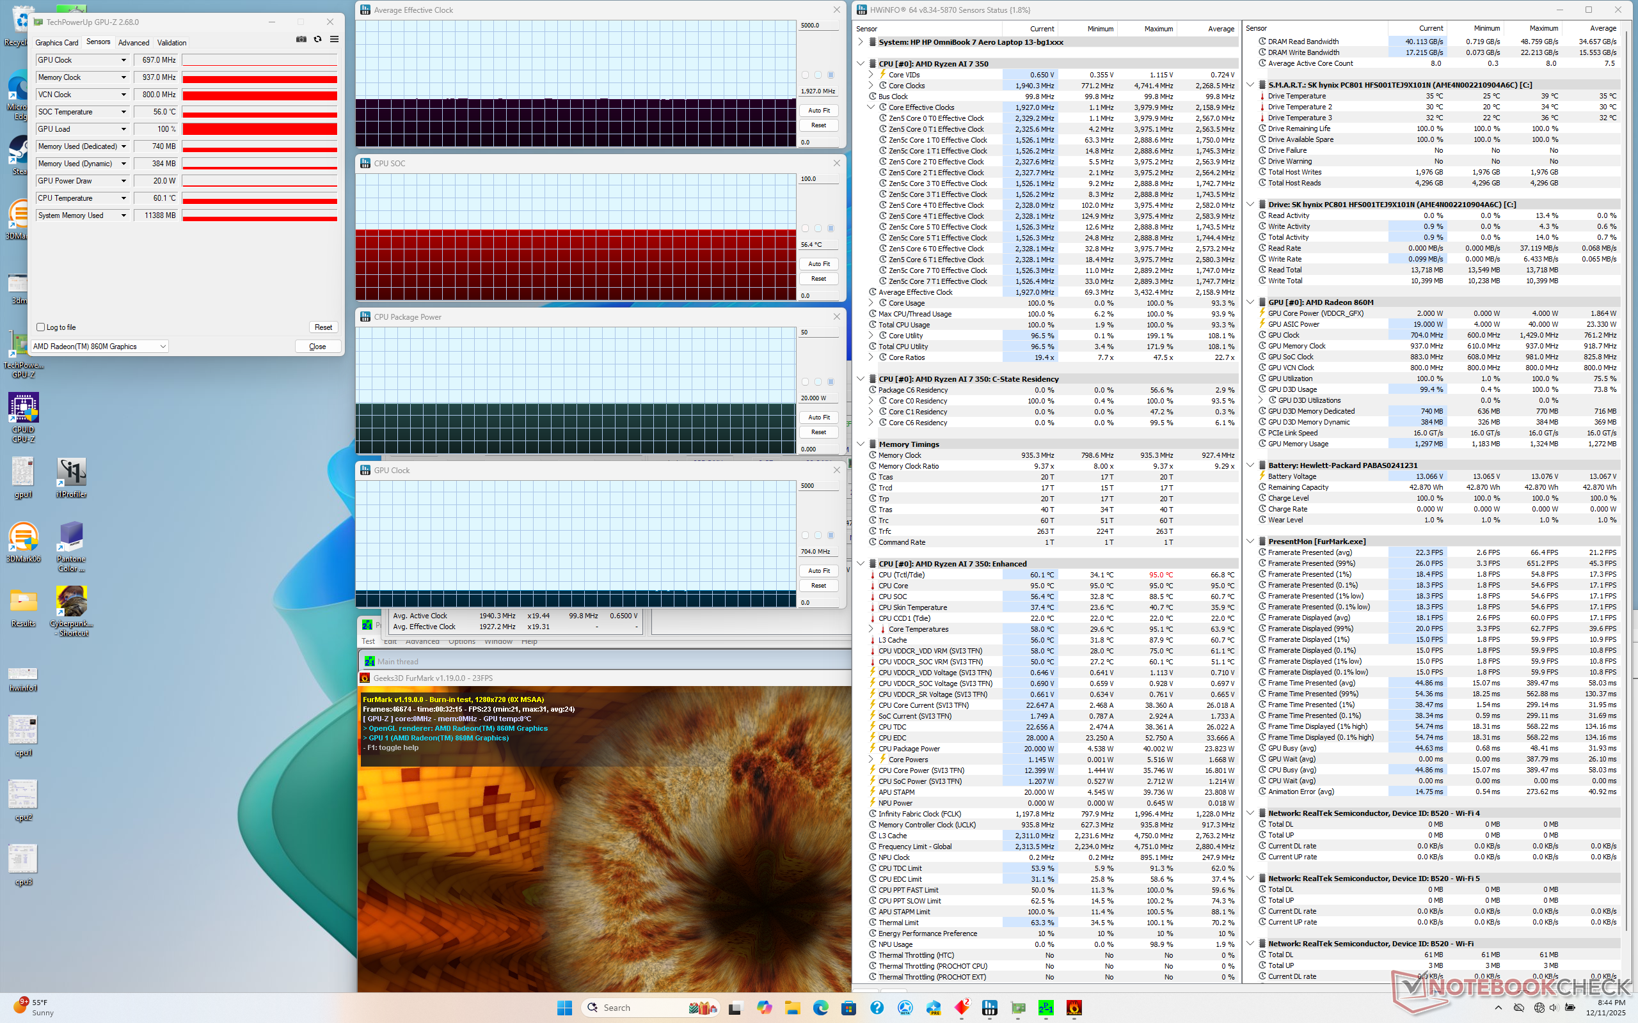Open the GPU-Z hamburger menu icon

pyautogui.click(x=334, y=39)
